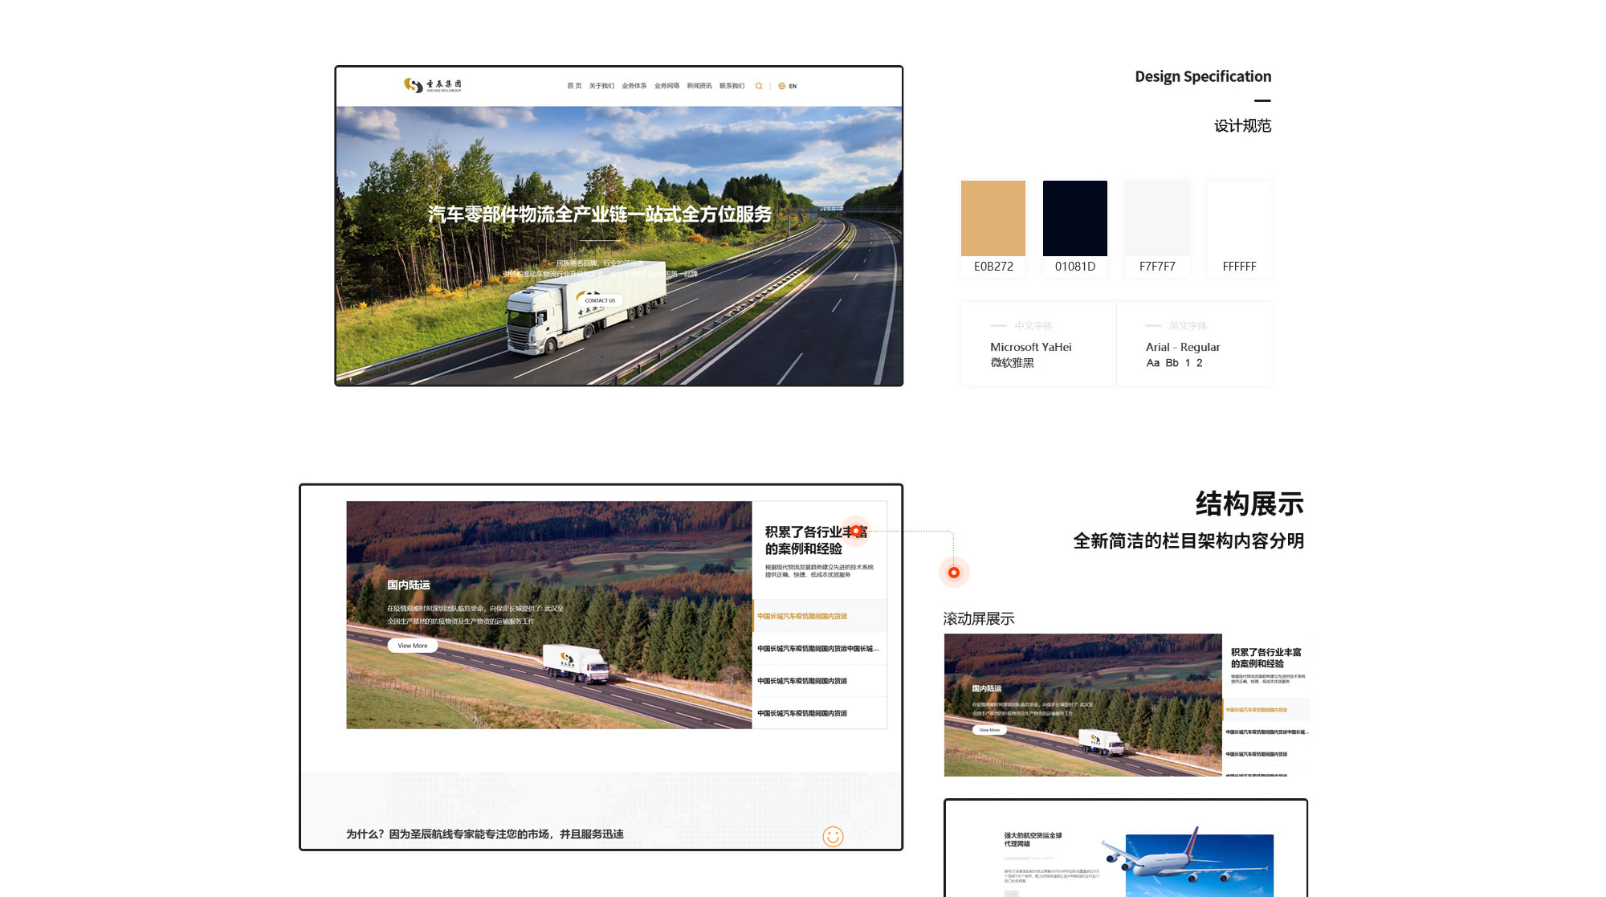Select the E0B272 gold color swatch
The width and height of the screenshot is (1606, 897).
pyautogui.click(x=993, y=218)
